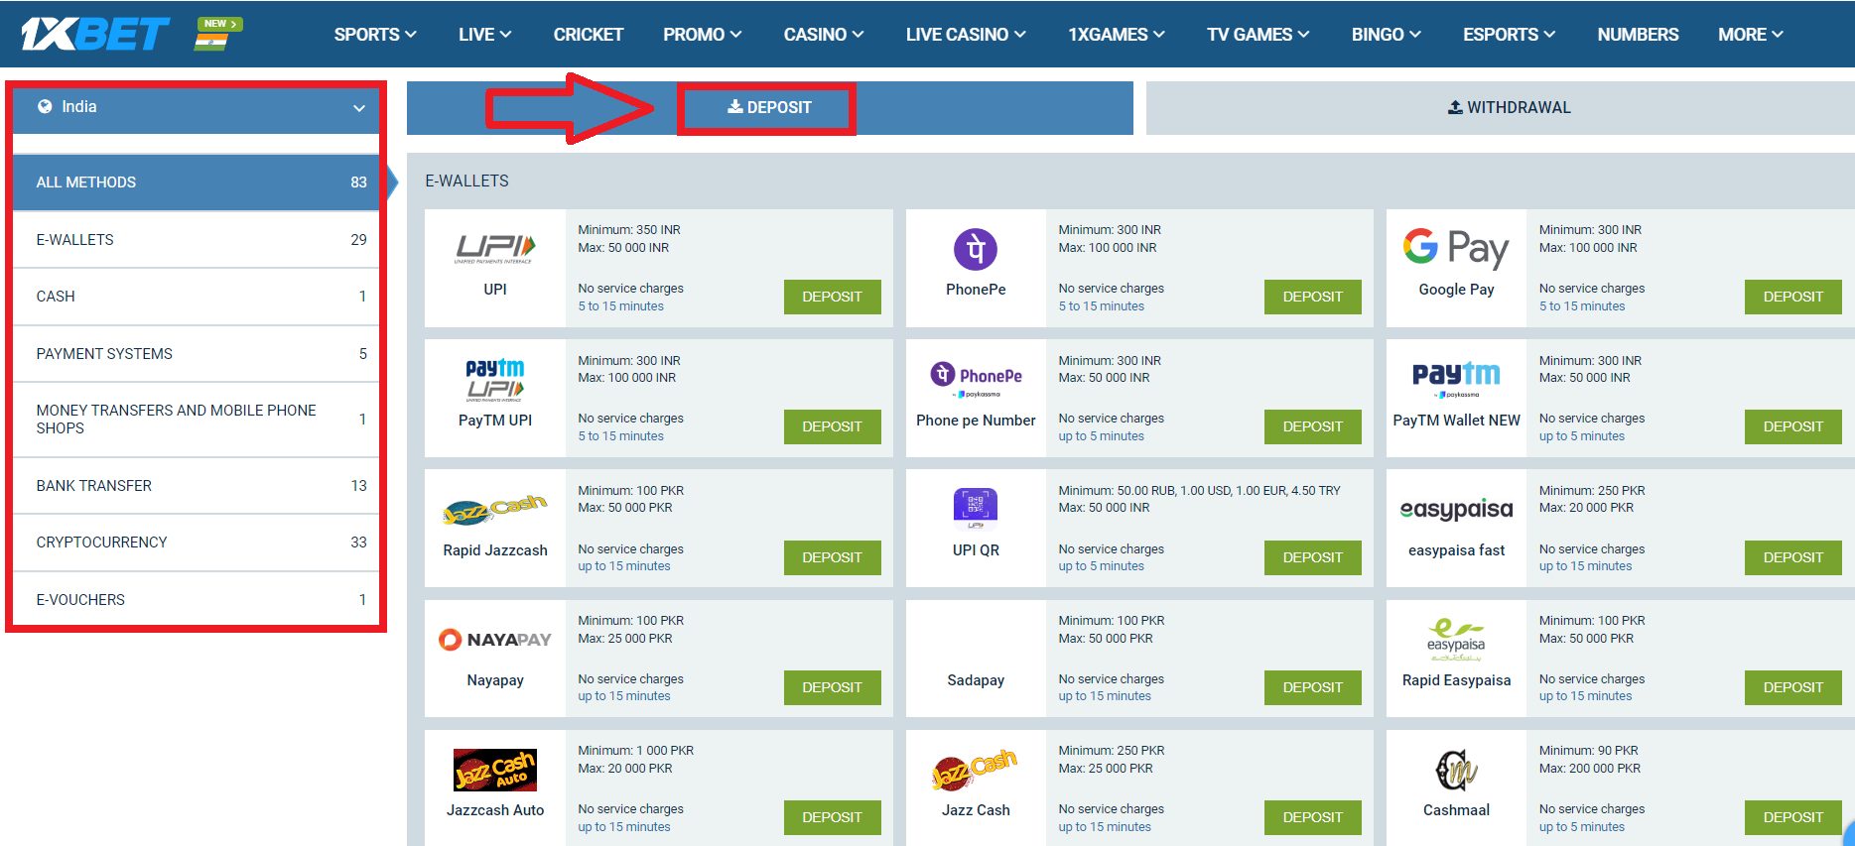Click DEPOSIT button for Phone pe Number
This screenshot has height=846, width=1855.
click(x=1312, y=426)
